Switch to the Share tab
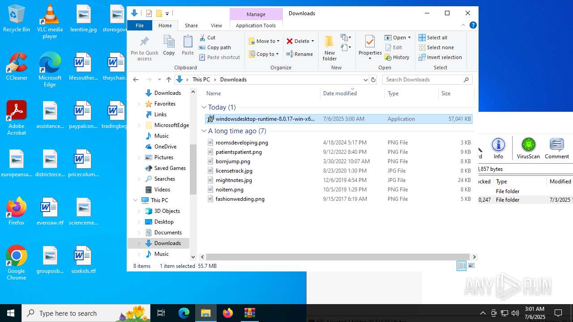 (191, 25)
